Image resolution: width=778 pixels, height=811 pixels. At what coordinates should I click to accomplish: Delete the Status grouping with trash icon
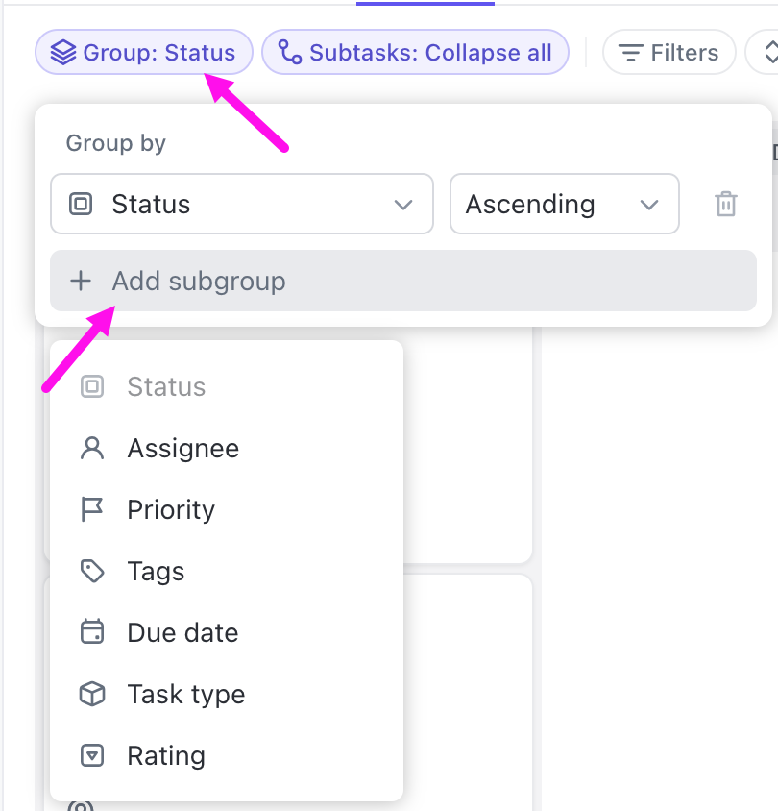pos(726,204)
